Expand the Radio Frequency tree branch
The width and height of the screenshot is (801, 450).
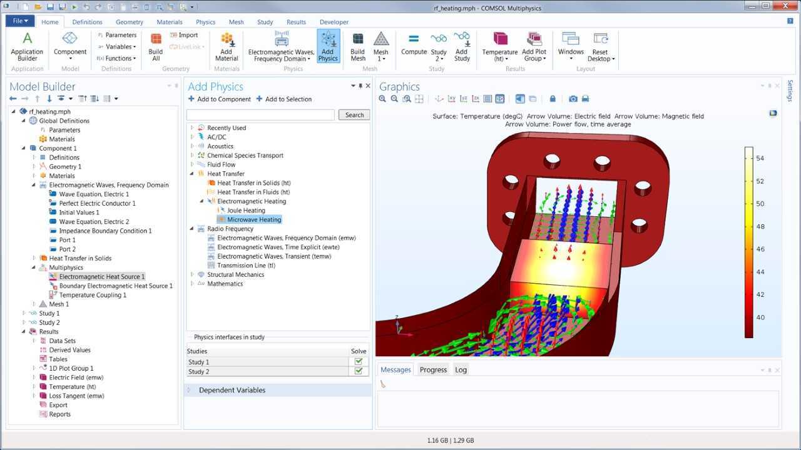point(191,229)
